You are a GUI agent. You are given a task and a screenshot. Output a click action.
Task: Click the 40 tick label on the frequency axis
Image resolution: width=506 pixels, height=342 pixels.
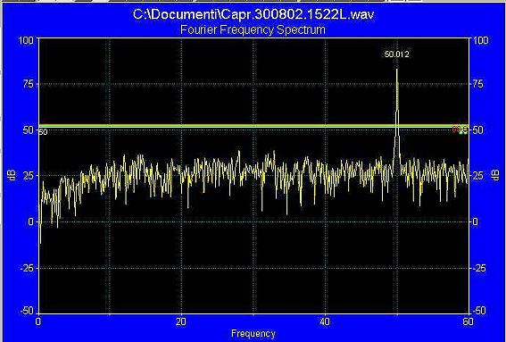(x=325, y=322)
